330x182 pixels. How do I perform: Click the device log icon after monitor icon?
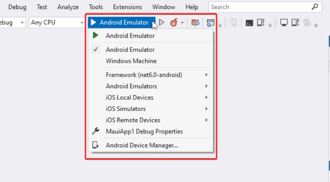[295, 22]
